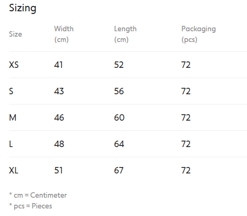Click the M size row label
The image size is (247, 216).
12,117
